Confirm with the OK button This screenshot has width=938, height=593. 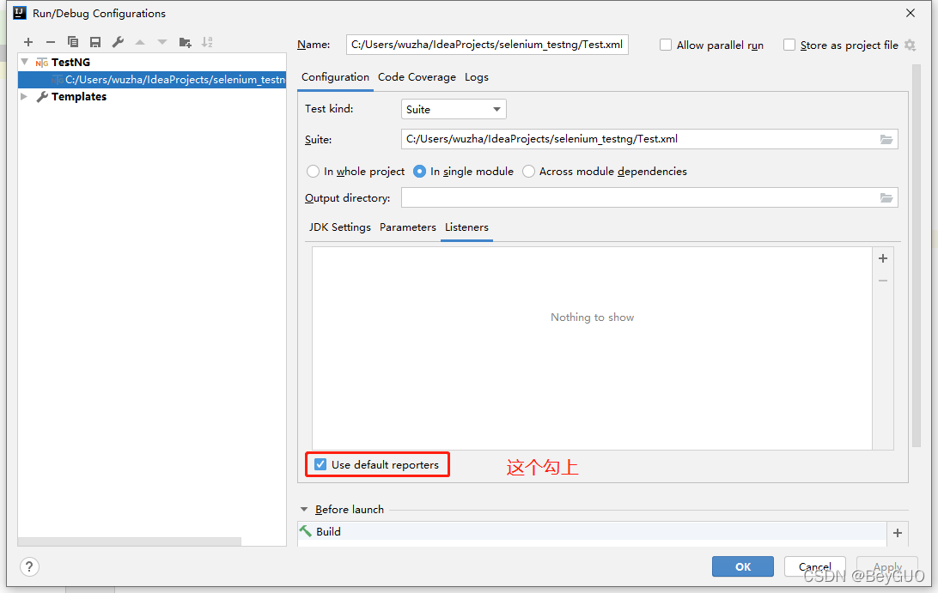click(742, 566)
